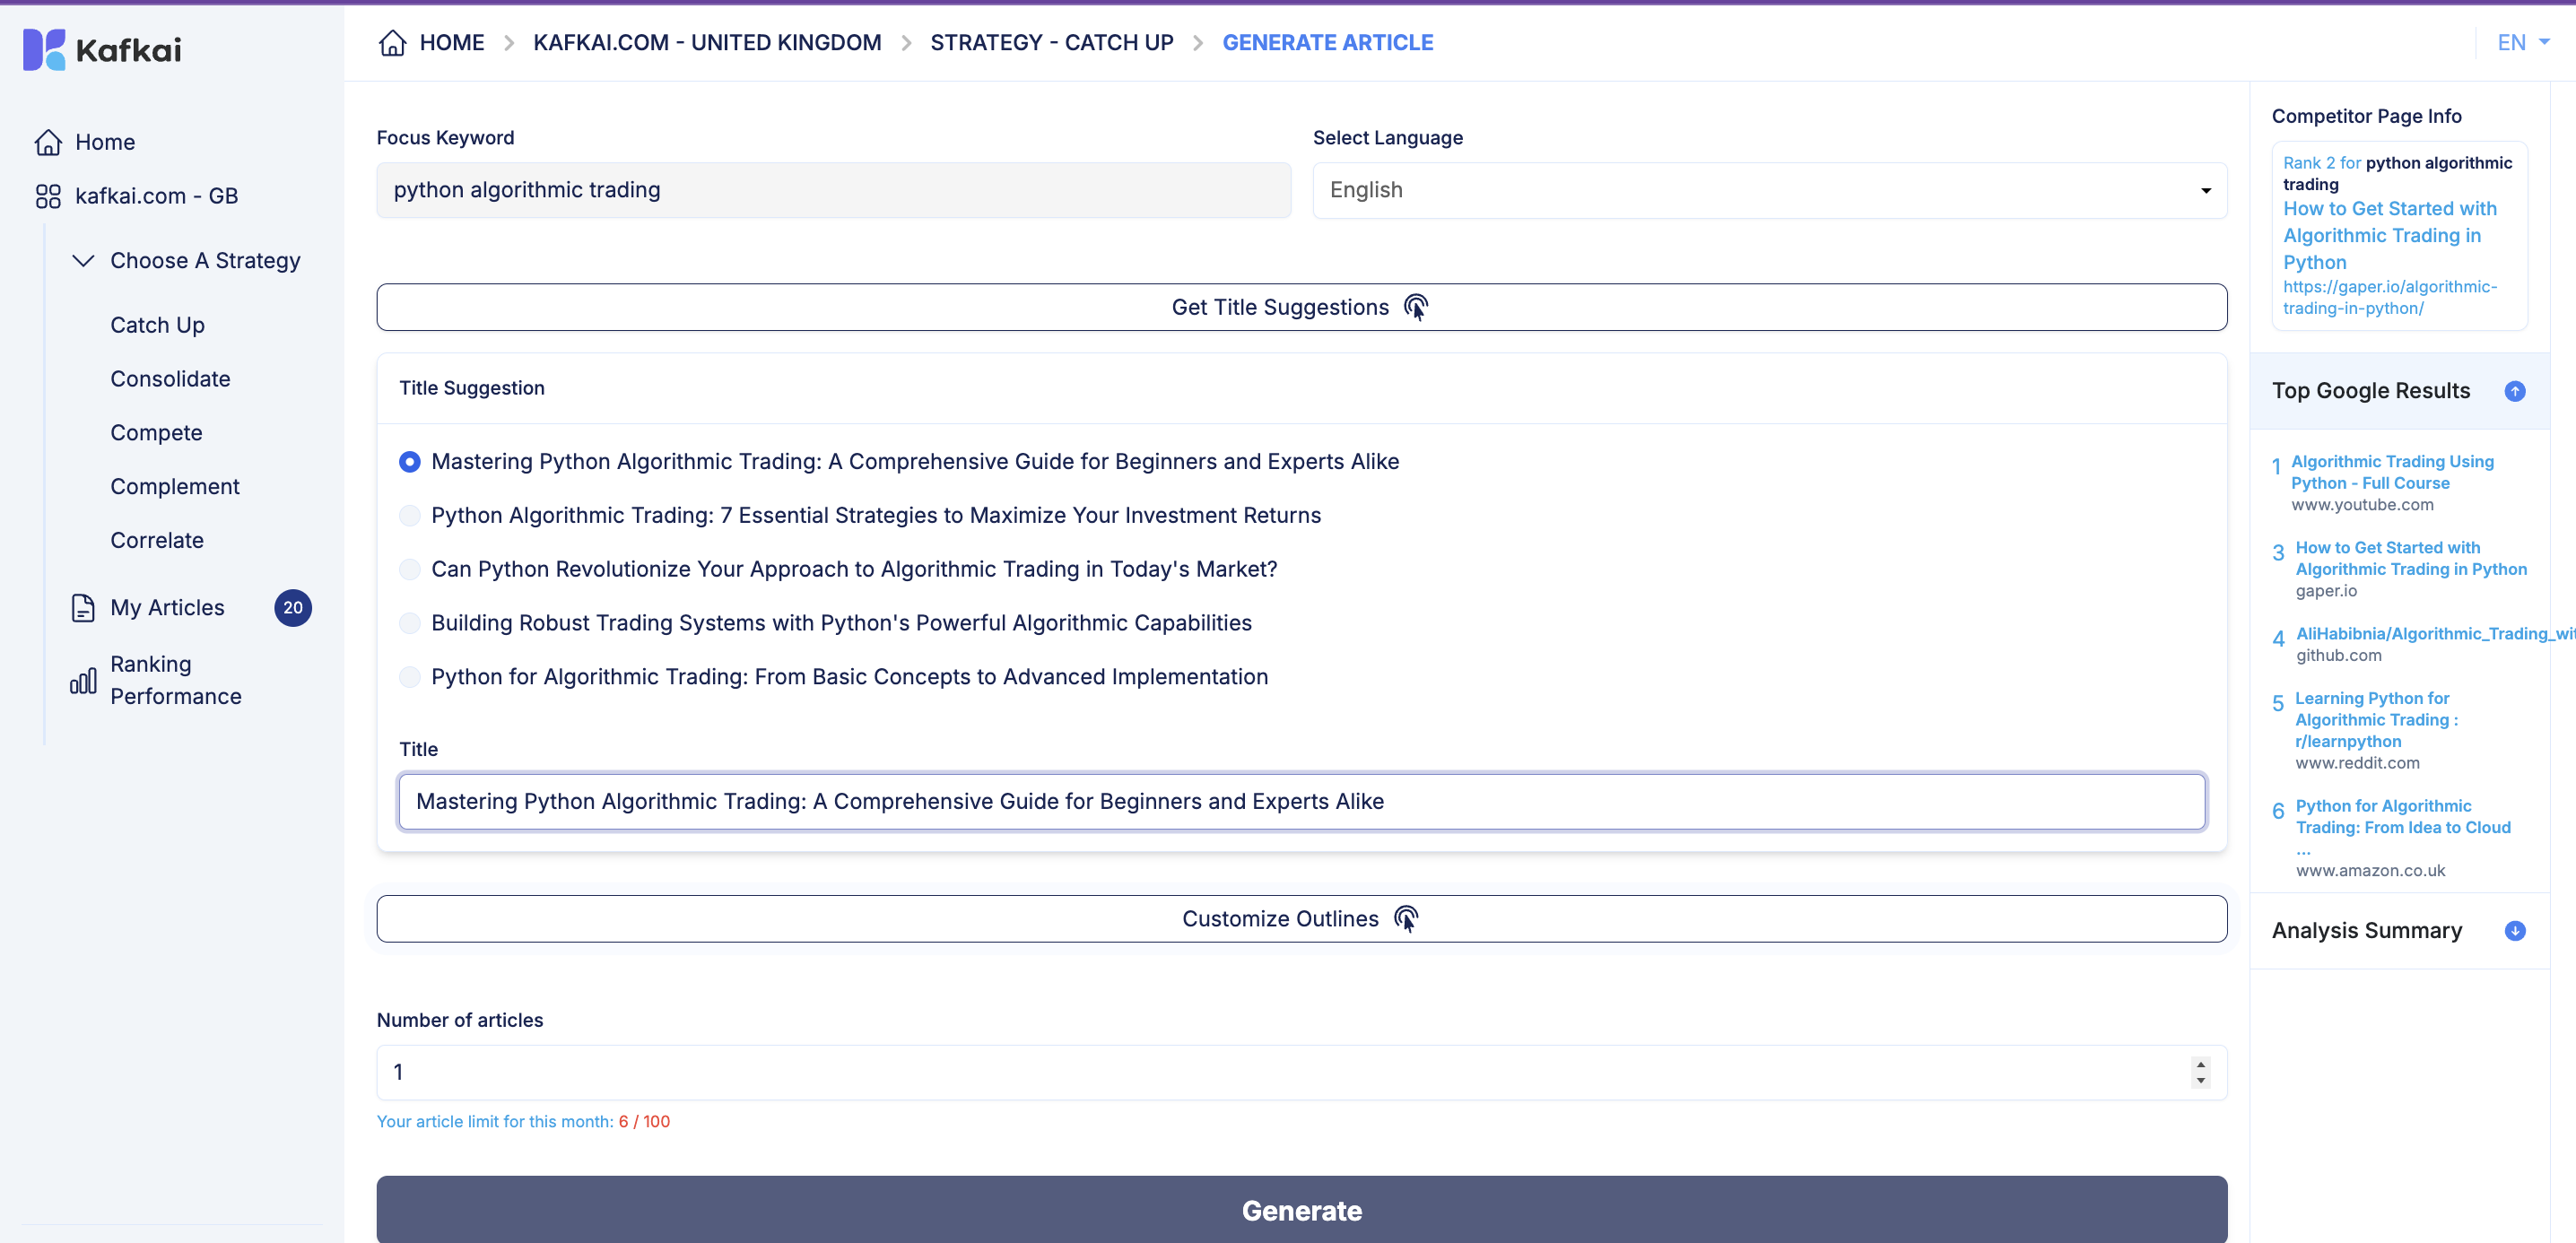Click into the Title text field
Image resolution: width=2576 pixels, height=1243 pixels.
1300,802
